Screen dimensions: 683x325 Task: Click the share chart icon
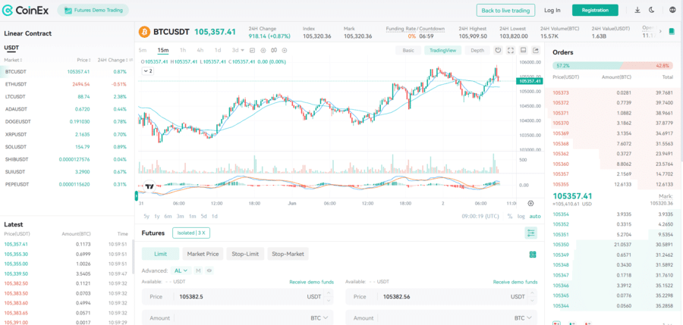click(537, 51)
